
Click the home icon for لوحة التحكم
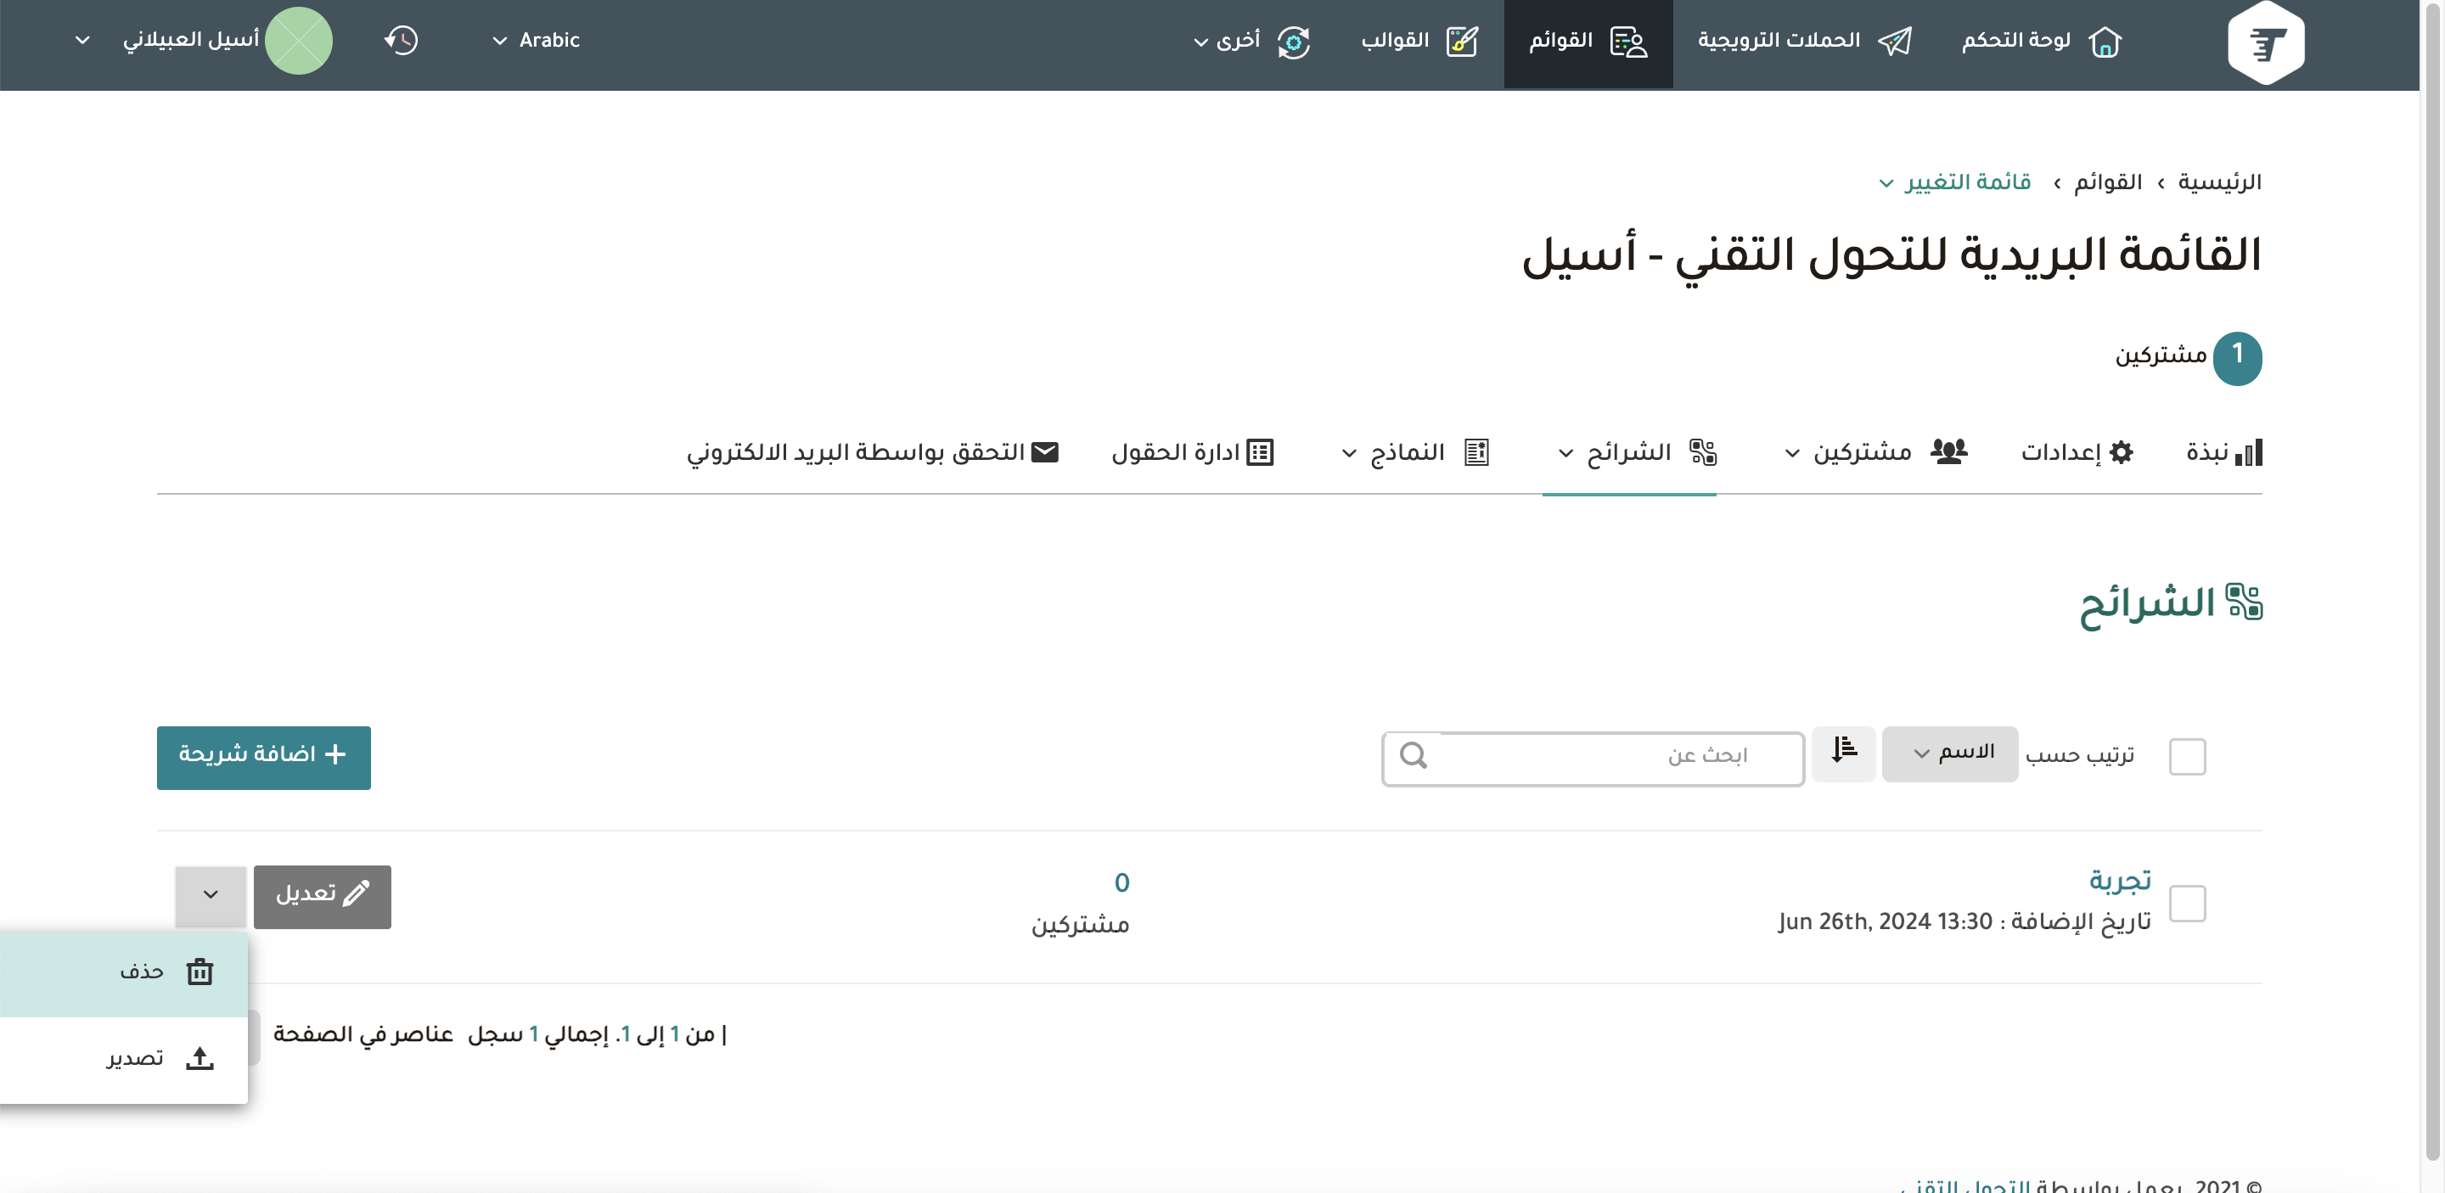tap(2105, 42)
